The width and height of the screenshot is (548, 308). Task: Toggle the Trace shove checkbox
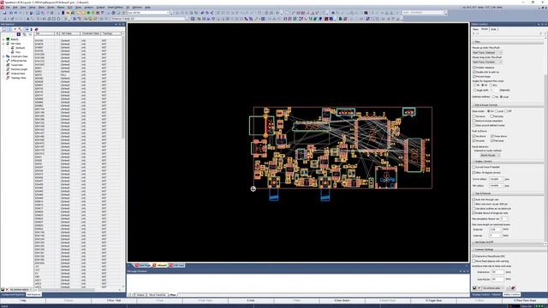[x=492, y=136]
